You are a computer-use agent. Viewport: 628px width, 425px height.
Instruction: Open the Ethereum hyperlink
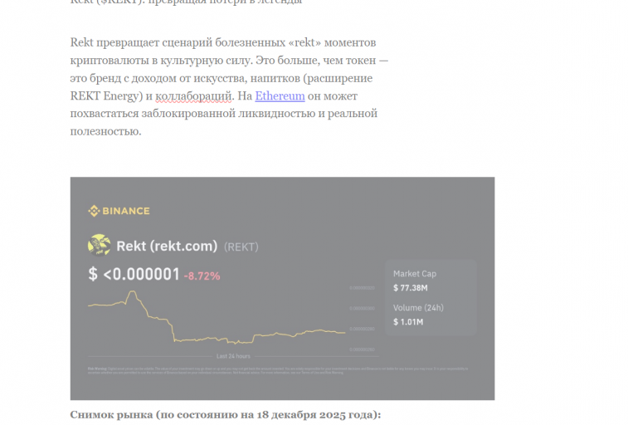pyautogui.click(x=280, y=96)
